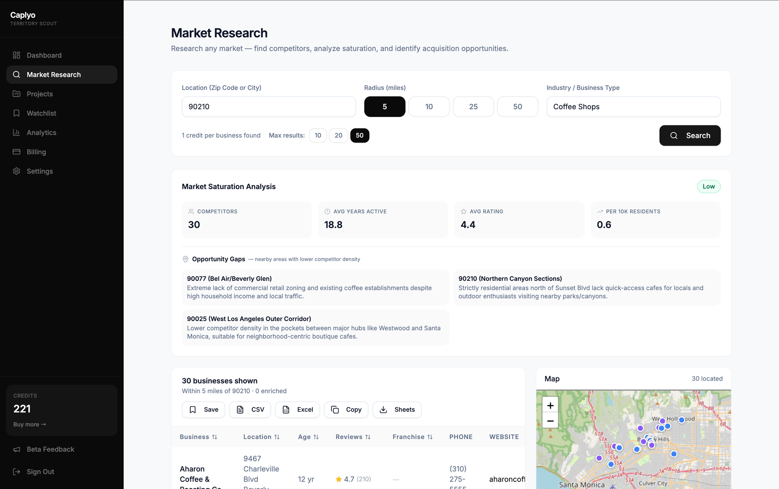The height and width of the screenshot is (489, 779).
Task: Set max results to 20
Action: [x=338, y=136]
